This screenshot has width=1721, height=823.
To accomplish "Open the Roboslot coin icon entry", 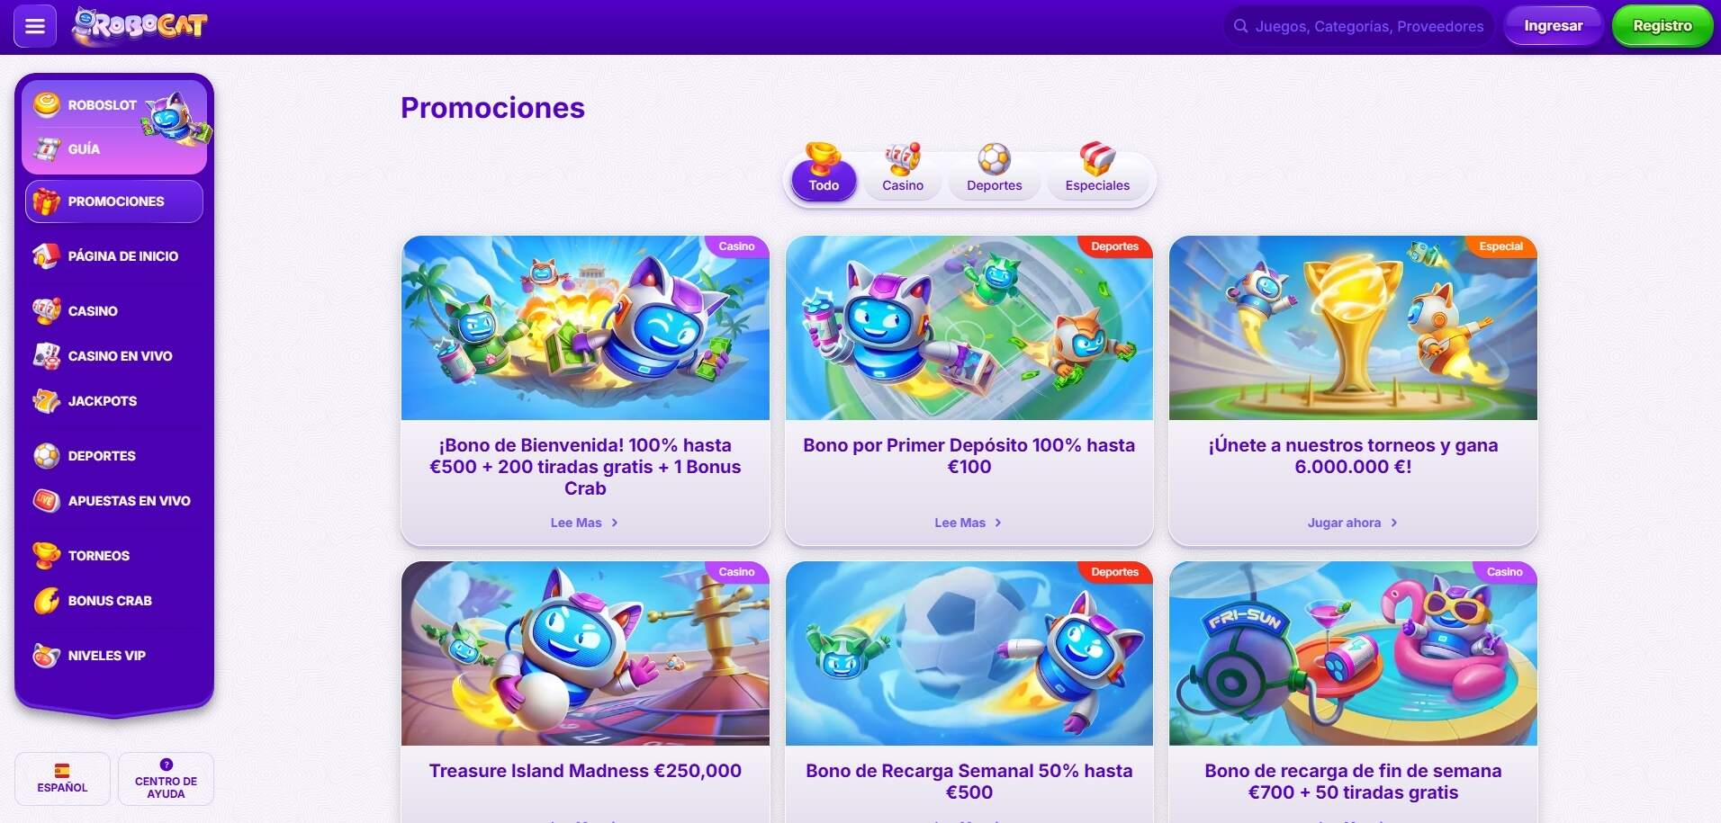I will click(x=47, y=104).
